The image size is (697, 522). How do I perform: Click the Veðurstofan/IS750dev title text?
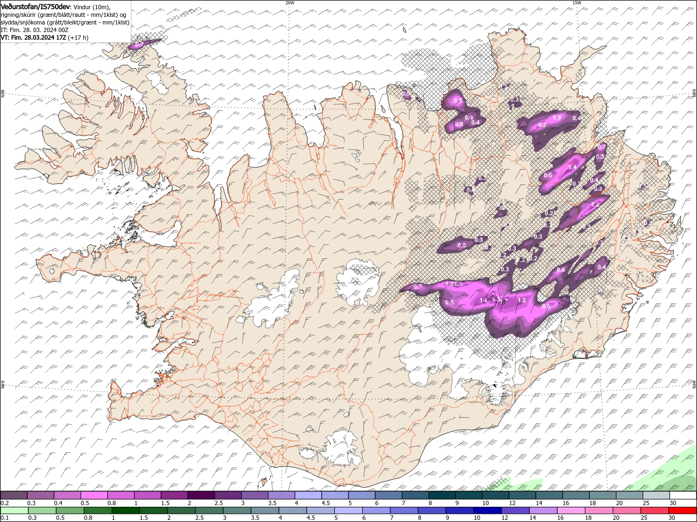coord(35,6)
